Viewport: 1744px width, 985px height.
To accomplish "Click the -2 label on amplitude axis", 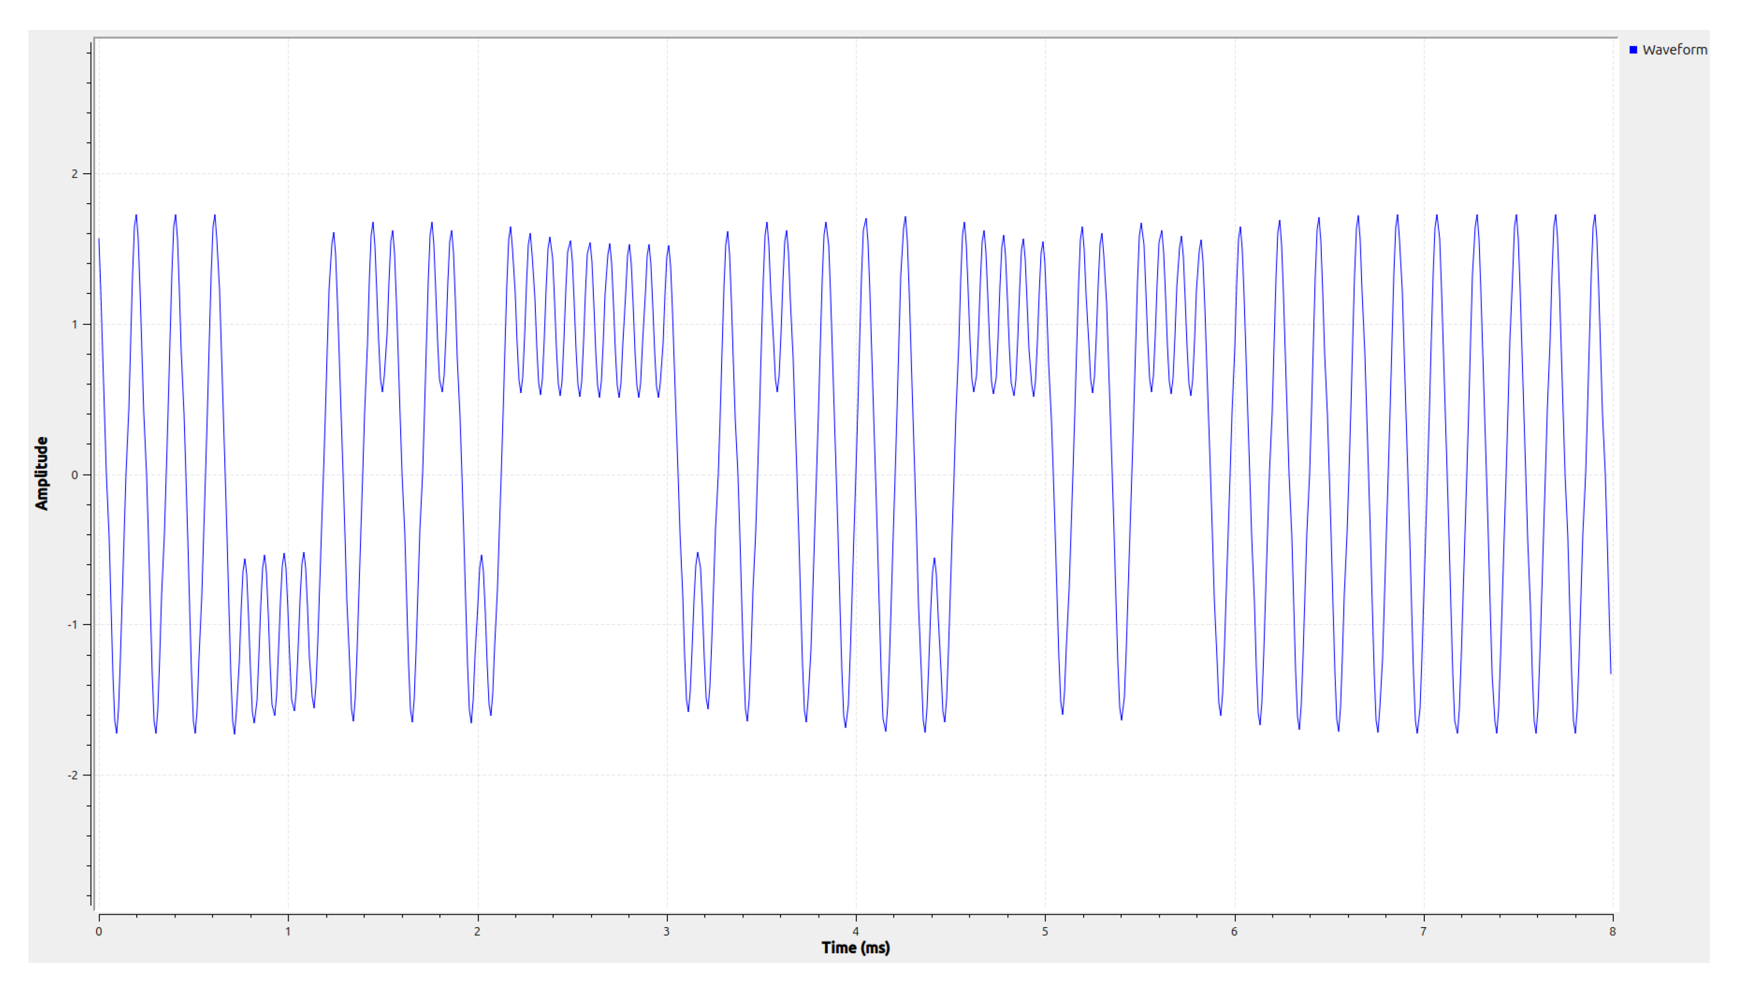I will pos(72,775).
